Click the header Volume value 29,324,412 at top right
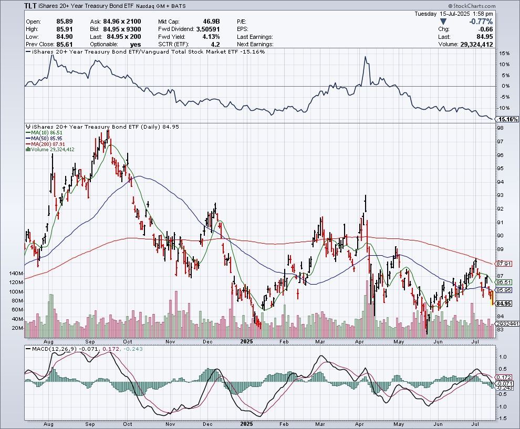Viewport: 520px width, 429px height. (x=476, y=45)
